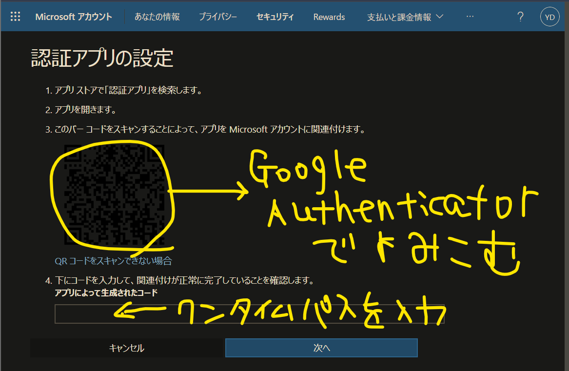Click the Microsoft アカウント logo
The width and height of the screenshot is (569, 371).
coord(74,16)
